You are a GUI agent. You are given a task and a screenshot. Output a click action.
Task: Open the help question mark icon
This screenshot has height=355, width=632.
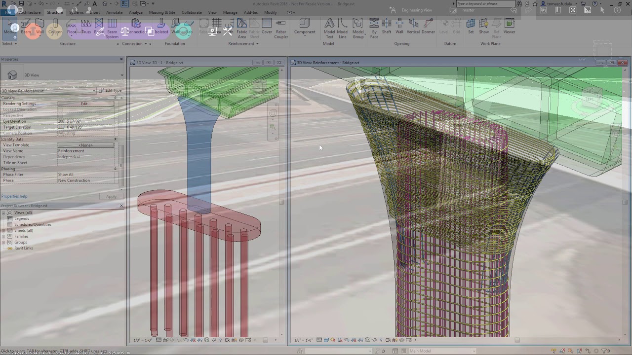tap(594, 3)
